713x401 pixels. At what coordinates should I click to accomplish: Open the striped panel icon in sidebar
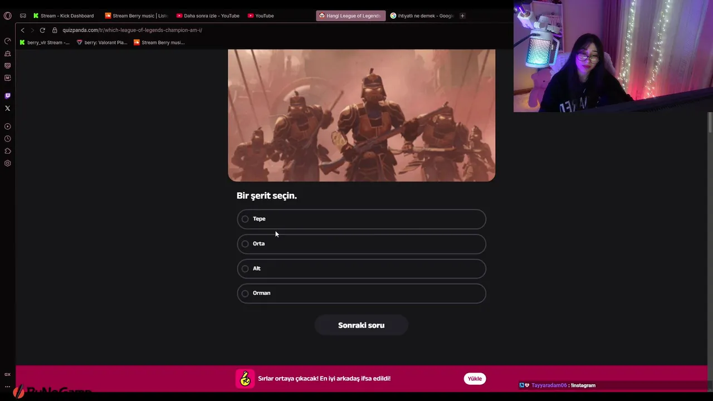tap(7, 66)
